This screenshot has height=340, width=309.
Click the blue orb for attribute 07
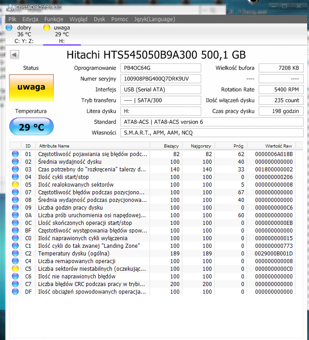(15, 192)
